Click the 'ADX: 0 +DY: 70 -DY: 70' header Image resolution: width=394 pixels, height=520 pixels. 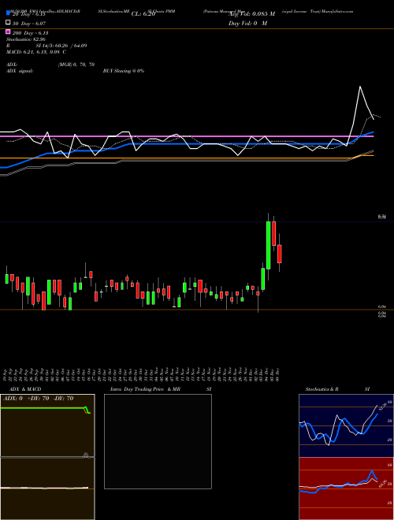[38, 399]
